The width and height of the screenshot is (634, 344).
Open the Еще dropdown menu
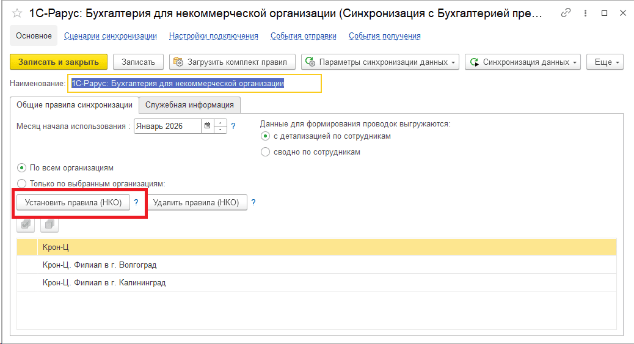tap(605, 62)
